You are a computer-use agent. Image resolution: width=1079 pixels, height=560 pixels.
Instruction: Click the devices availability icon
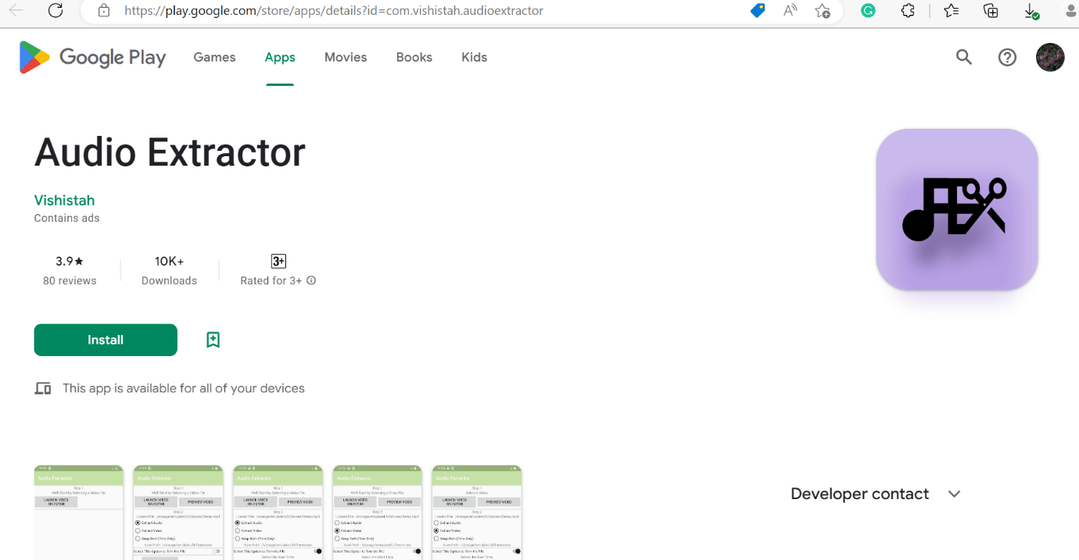(43, 388)
